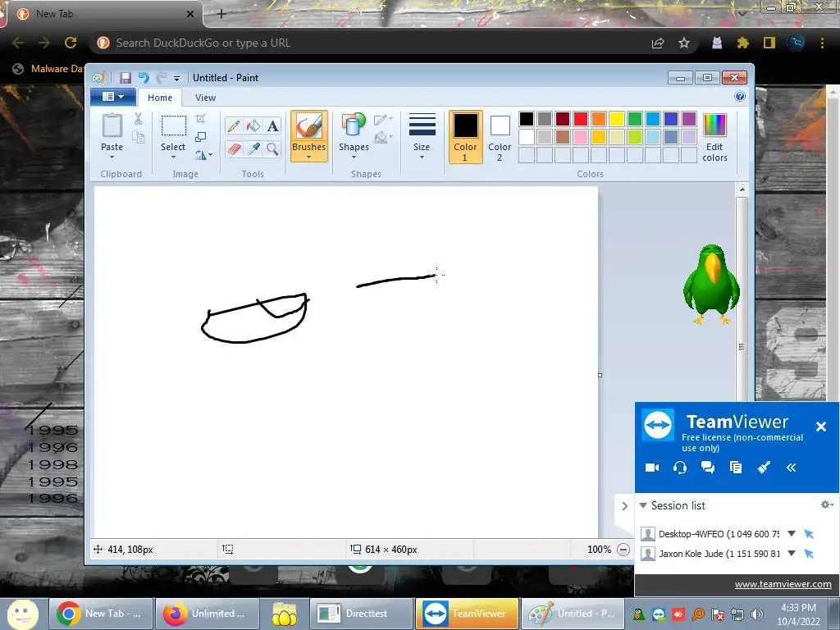Click the Redo arrow in quick access toolbar
The width and height of the screenshot is (840, 630).
pyautogui.click(x=162, y=78)
